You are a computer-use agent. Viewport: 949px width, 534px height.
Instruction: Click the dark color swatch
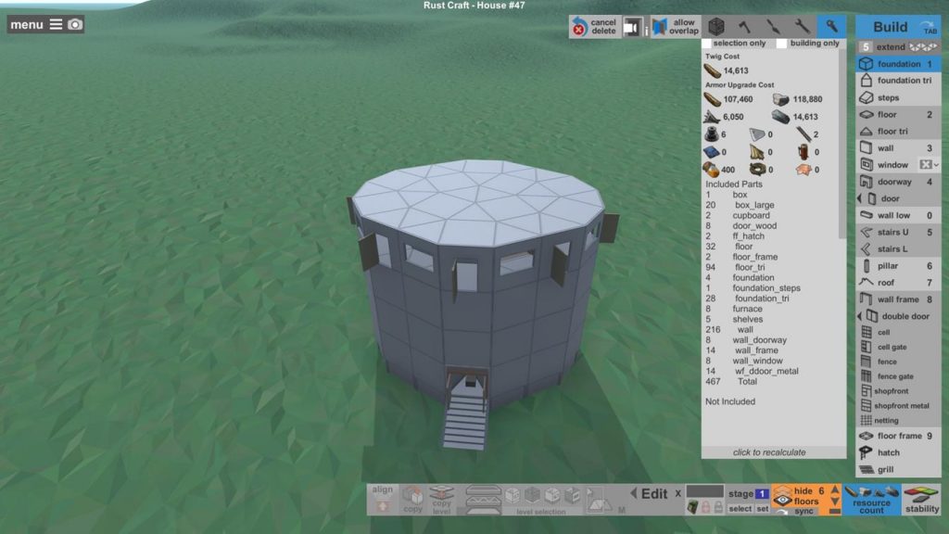(705, 491)
